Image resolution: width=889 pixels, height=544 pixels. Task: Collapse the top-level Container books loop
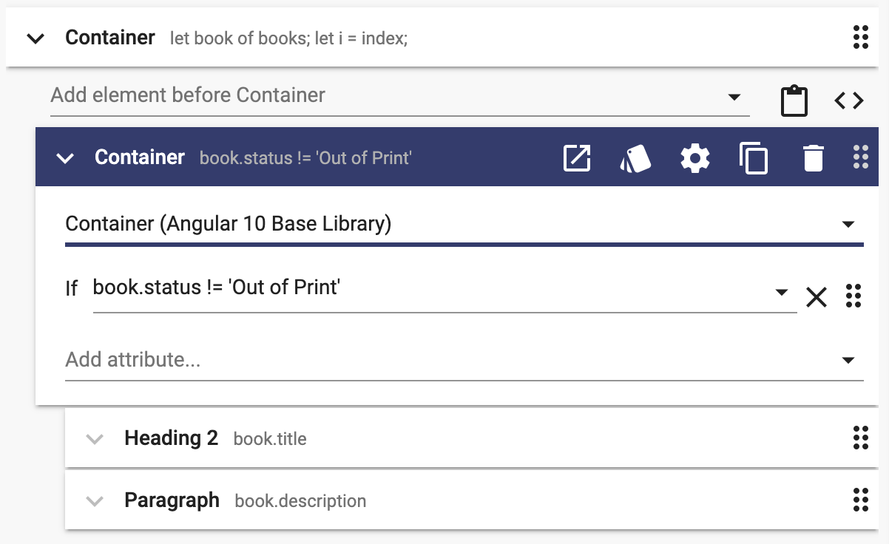point(36,38)
